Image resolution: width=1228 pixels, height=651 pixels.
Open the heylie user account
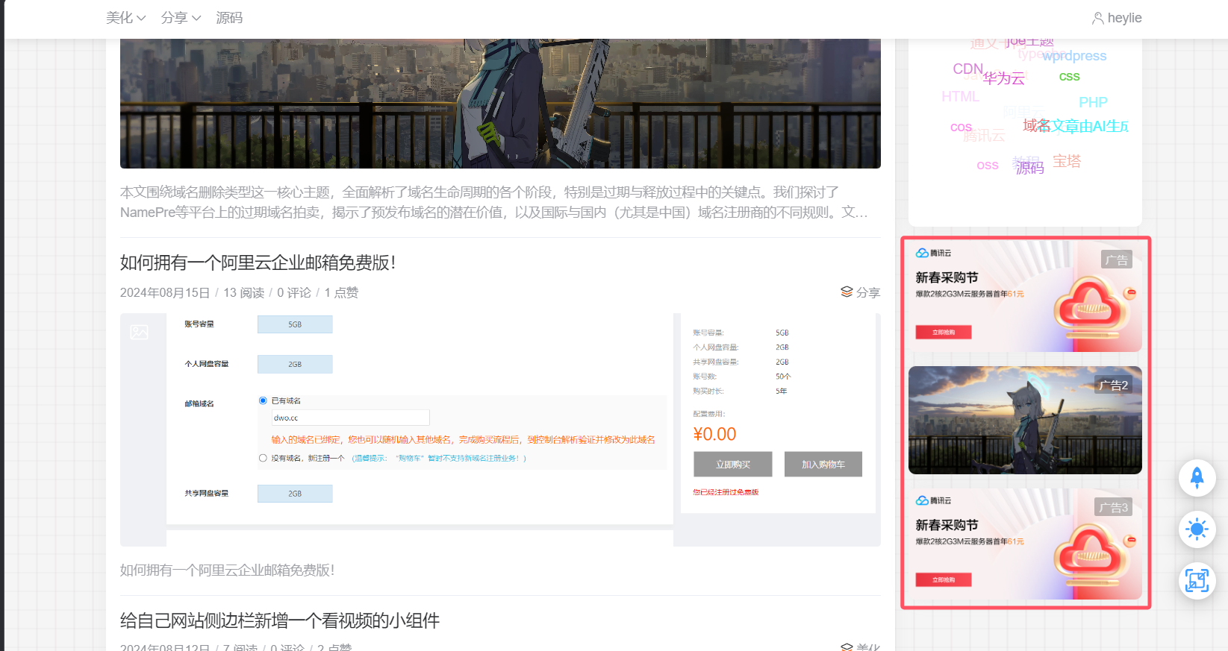coord(1117,18)
